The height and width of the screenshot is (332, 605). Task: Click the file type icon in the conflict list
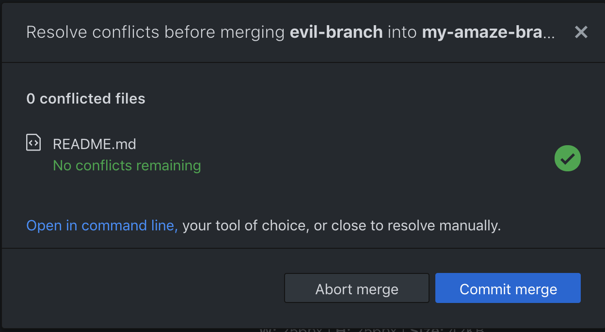pos(33,142)
